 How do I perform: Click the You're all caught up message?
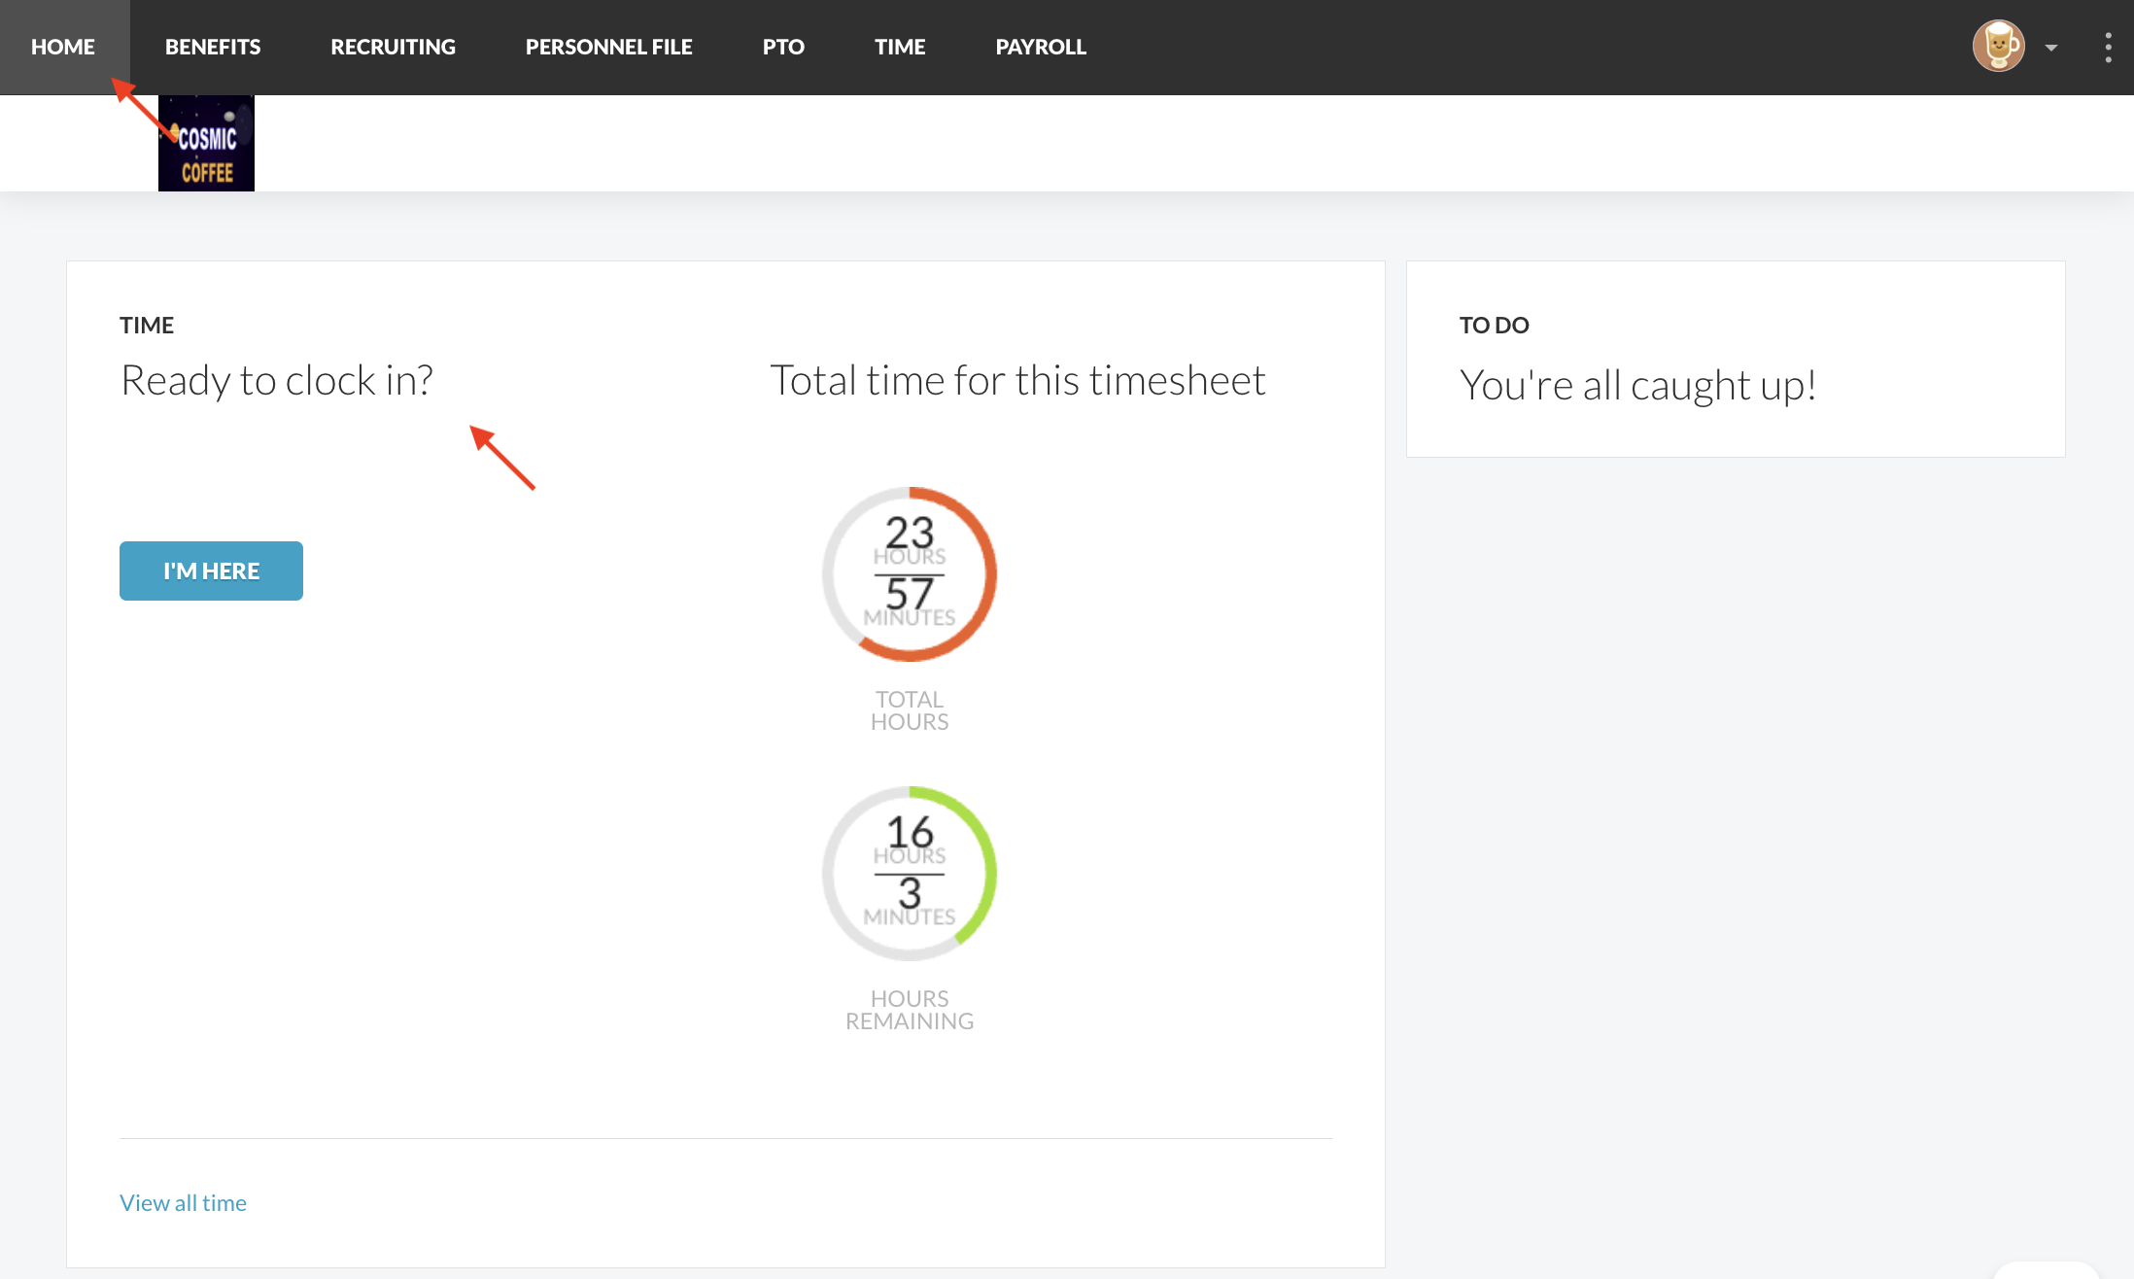tap(1637, 385)
